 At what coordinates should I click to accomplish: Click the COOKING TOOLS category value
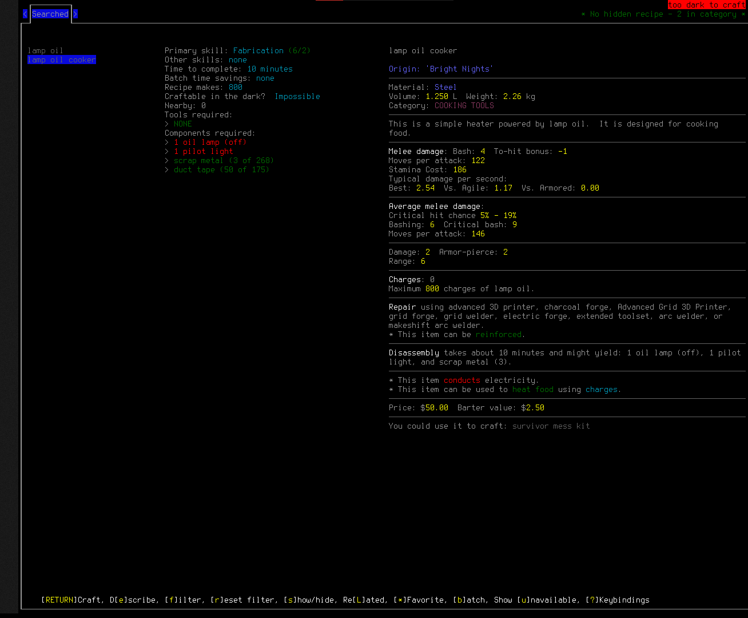click(464, 105)
